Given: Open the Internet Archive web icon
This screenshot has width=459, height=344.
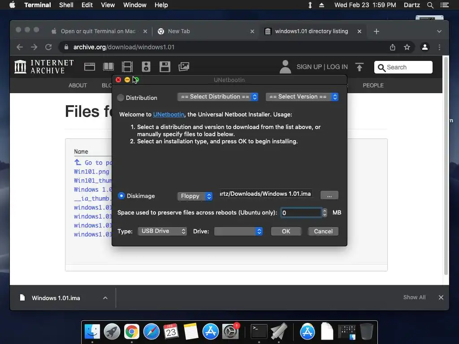Looking at the screenshot, I should coord(90,67).
